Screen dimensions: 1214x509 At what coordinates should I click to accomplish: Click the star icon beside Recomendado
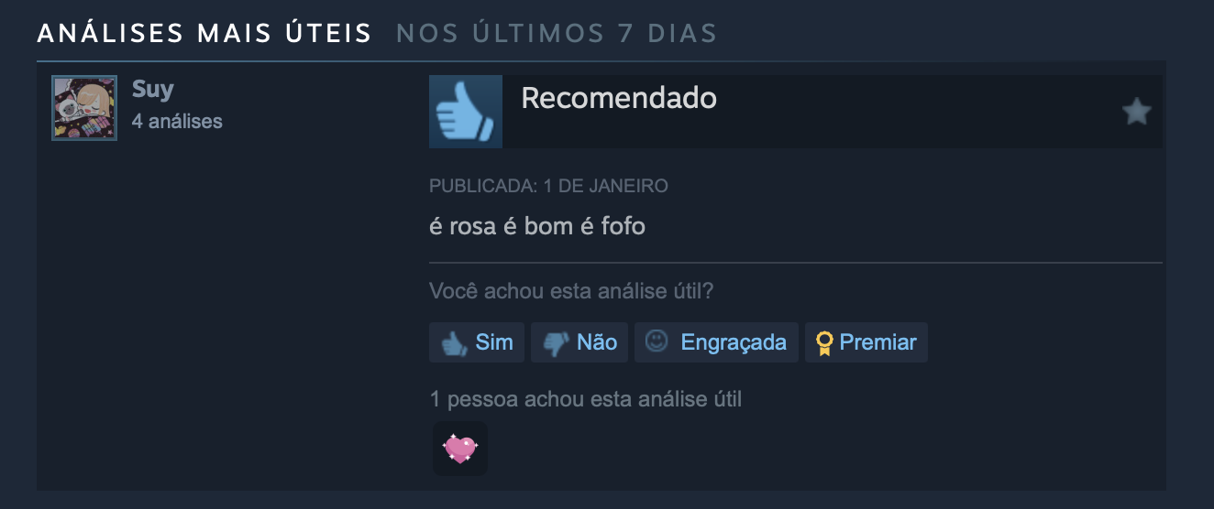1137,112
